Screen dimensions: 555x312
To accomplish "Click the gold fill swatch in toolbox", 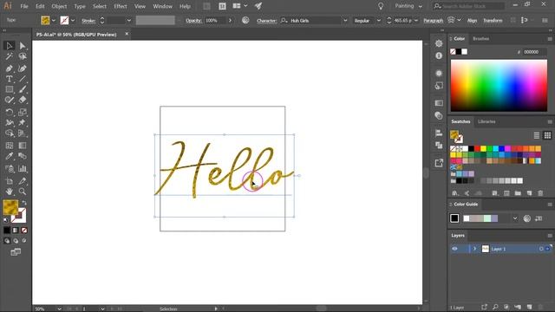I will [x=10, y=207].
